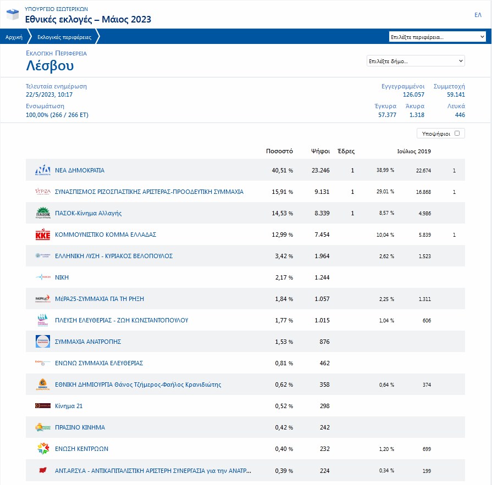Select the ΠΡΑΣΙΝΟ ΚΙΝΗΜΑ party name
Screen dimensions: 492x485
pos(80,427)
